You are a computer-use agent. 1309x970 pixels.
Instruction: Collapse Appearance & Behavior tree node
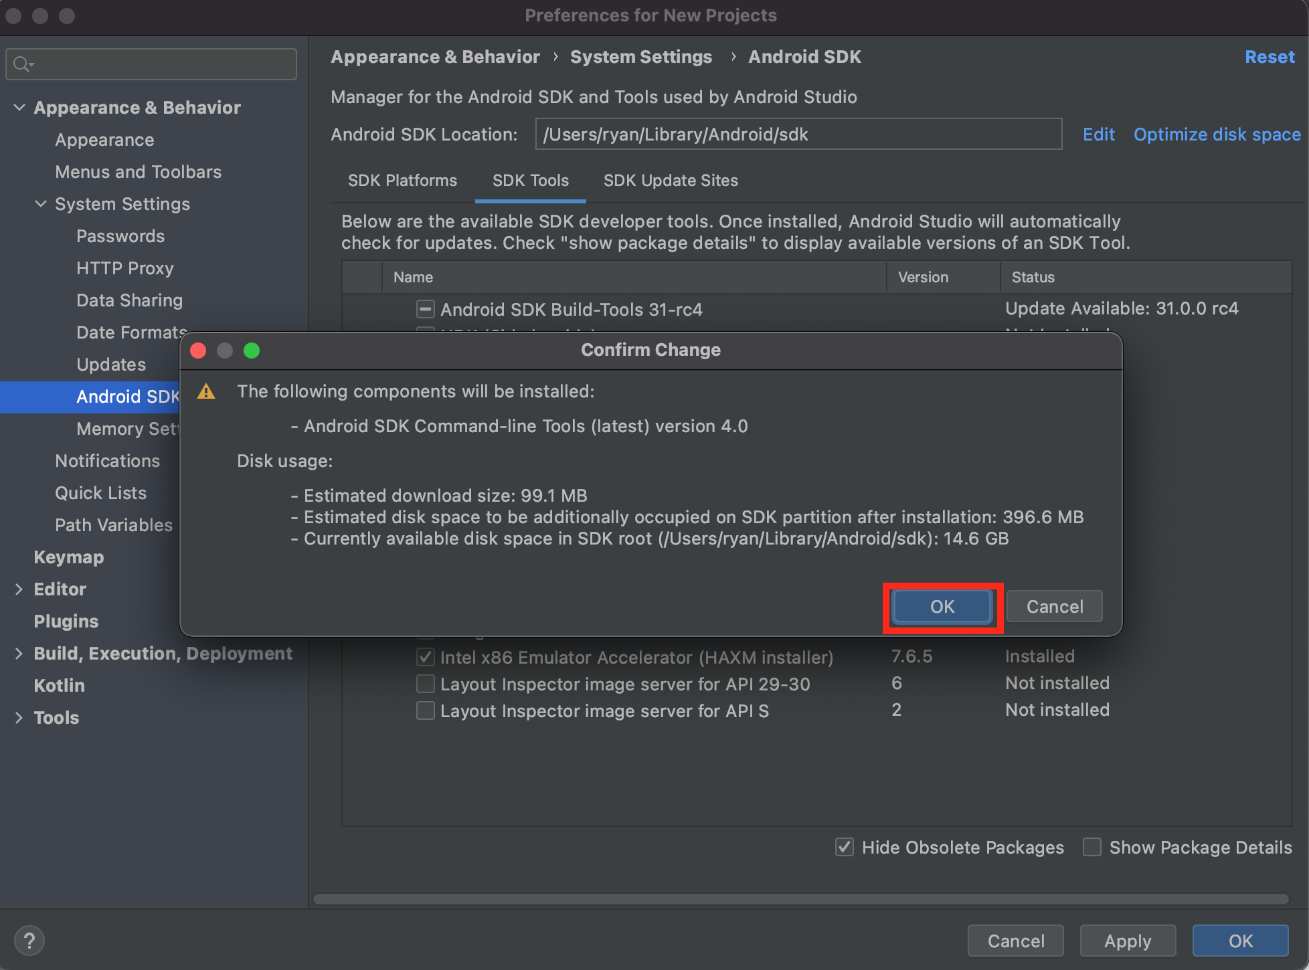coord(19,107)
